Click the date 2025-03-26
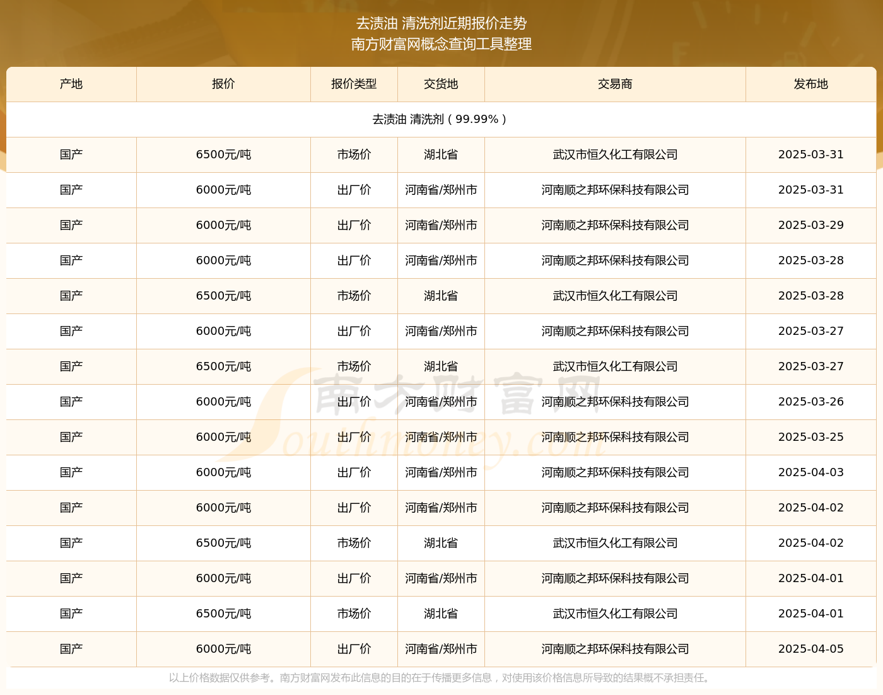883x695 pixels. [x=811, y=402]
